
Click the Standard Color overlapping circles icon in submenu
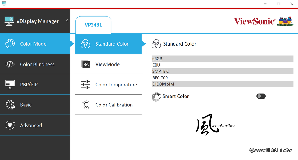pos(85,44)
